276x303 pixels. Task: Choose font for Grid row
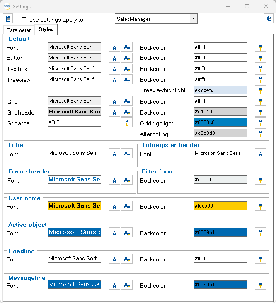[114, 101]
